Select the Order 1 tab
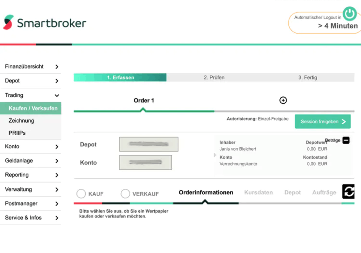This screenshot has height=253, width=361. coord(144,101)
